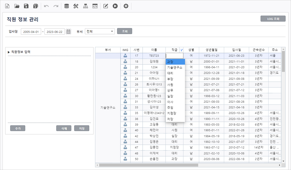The width and height of the screenshot is (291, 170).
Task: Click the save all icon
Action: [x=35, y=6]
